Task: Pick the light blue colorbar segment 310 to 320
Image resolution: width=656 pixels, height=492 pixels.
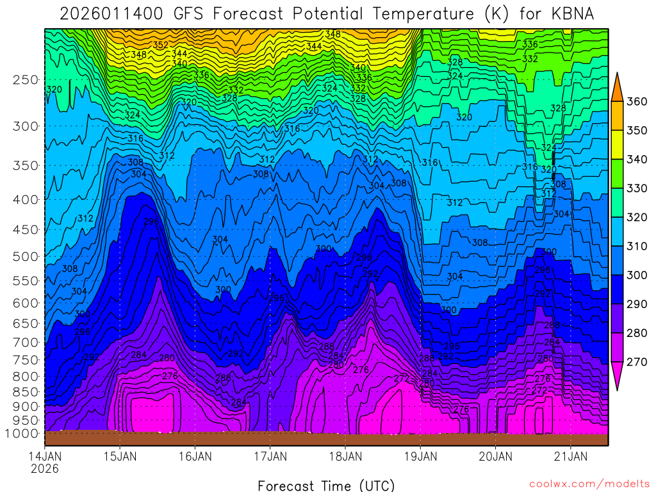Action: coord(617,231)
